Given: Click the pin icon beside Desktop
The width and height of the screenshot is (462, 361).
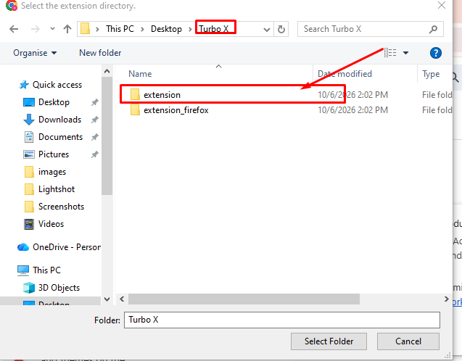Looking at the screenshot, I should point(94,102).
